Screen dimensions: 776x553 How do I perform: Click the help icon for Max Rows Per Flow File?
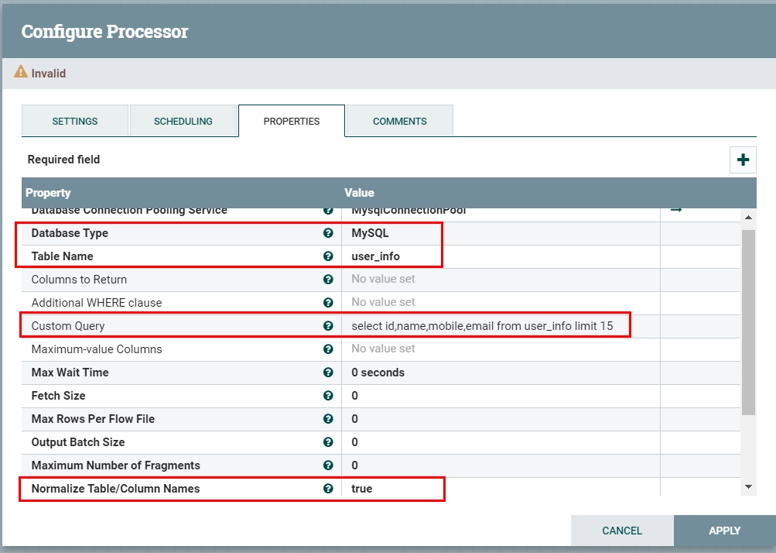(328, 419)
